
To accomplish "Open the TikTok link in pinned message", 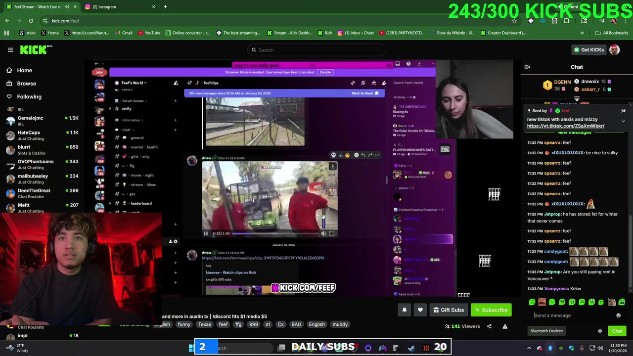I will (565, 126).
